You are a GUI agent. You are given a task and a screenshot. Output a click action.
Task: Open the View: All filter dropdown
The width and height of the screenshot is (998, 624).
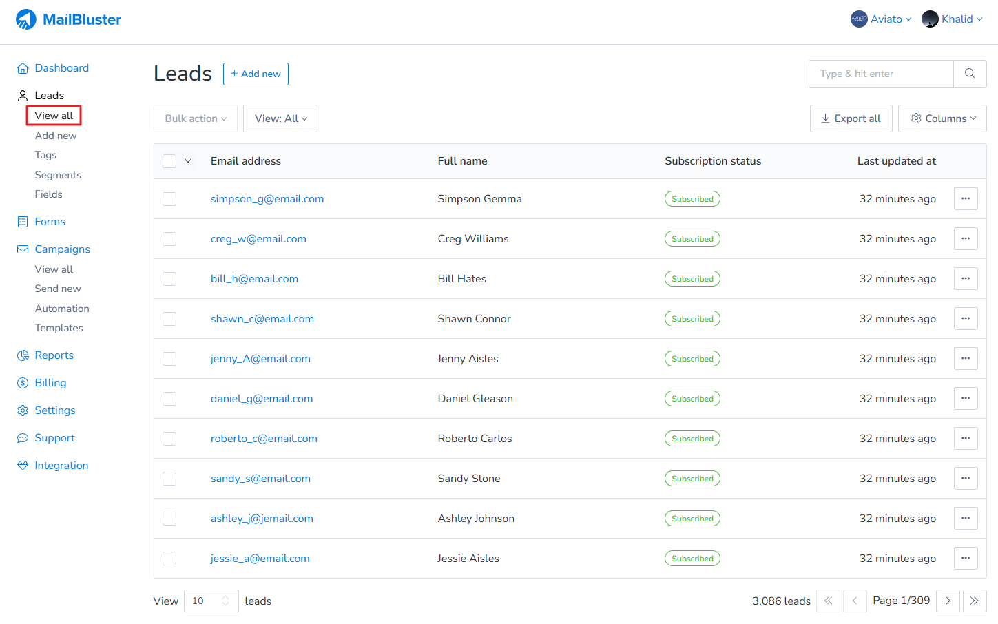pyautogui.click(x=280, y=118)
